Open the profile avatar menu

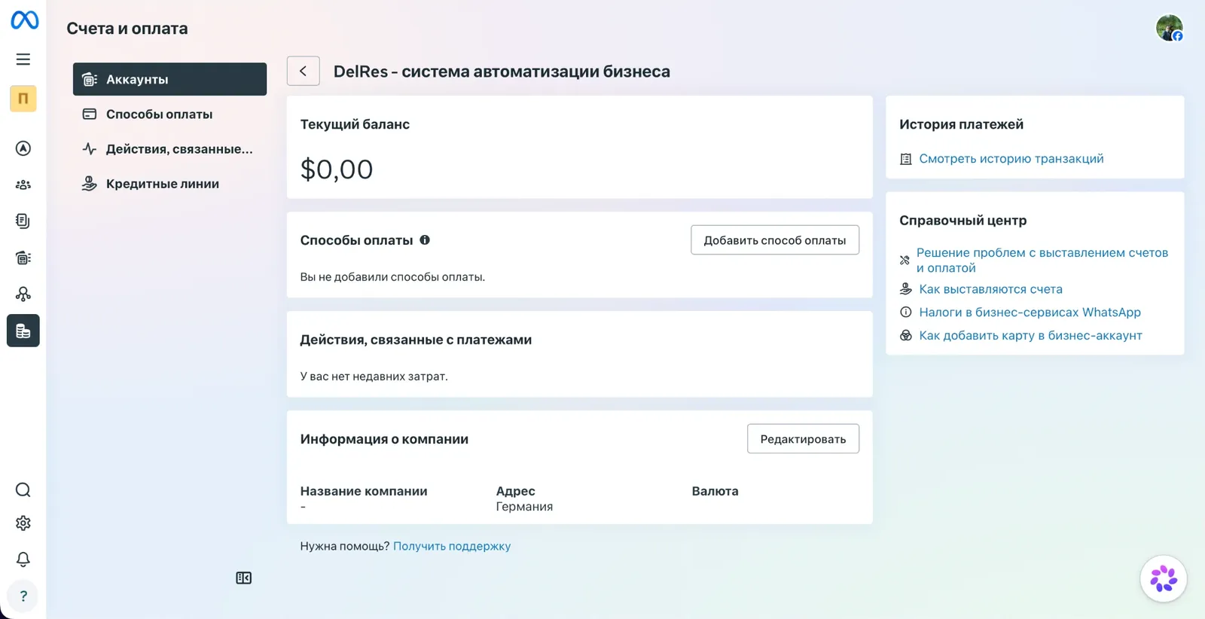click(x=1170, y=28)
